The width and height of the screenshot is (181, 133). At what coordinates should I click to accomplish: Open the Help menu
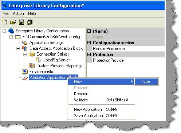tap(32, 13)
